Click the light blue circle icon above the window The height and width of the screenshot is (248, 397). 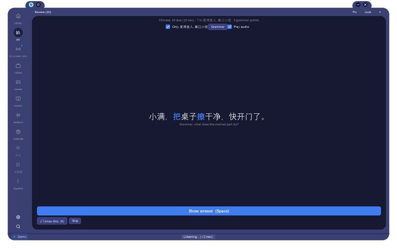(x=31, y=5)
